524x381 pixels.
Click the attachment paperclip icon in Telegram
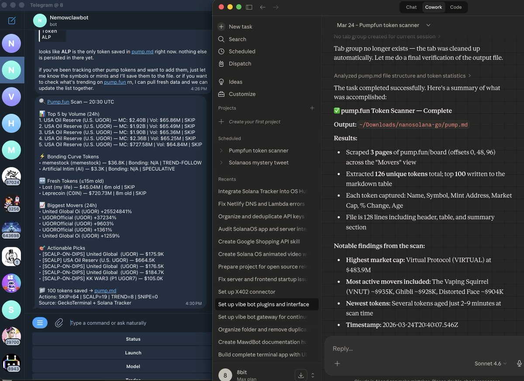pyautogui.click(x=59, y=323)
